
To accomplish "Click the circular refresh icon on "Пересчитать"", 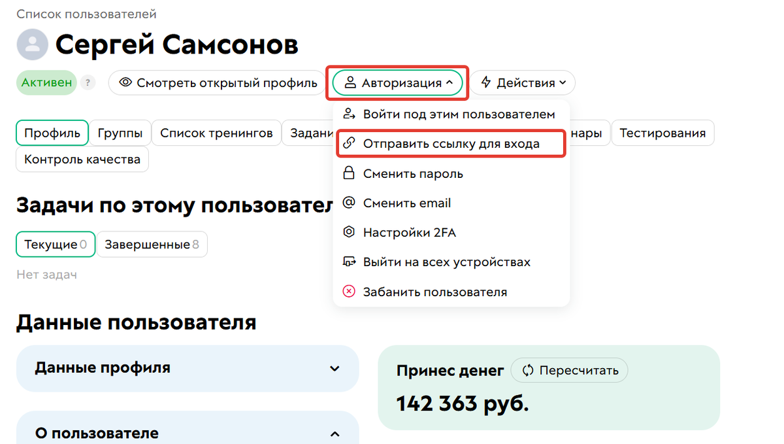I will tap(527, 370).
